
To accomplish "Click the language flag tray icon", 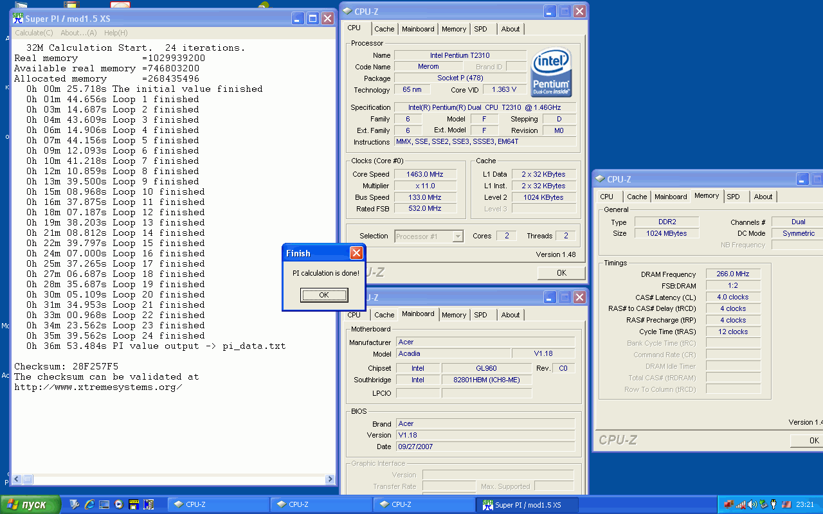I will 786,504.
